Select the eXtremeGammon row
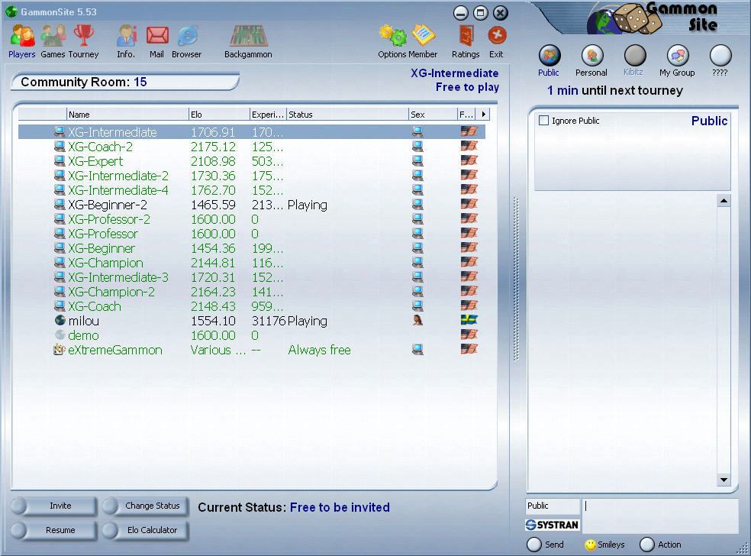Viewport: 751px width, 556px height. [x=251, y=350]
